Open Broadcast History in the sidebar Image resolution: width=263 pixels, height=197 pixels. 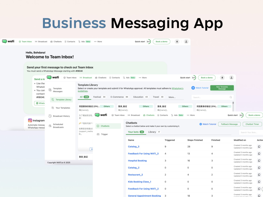pos(59,116)
